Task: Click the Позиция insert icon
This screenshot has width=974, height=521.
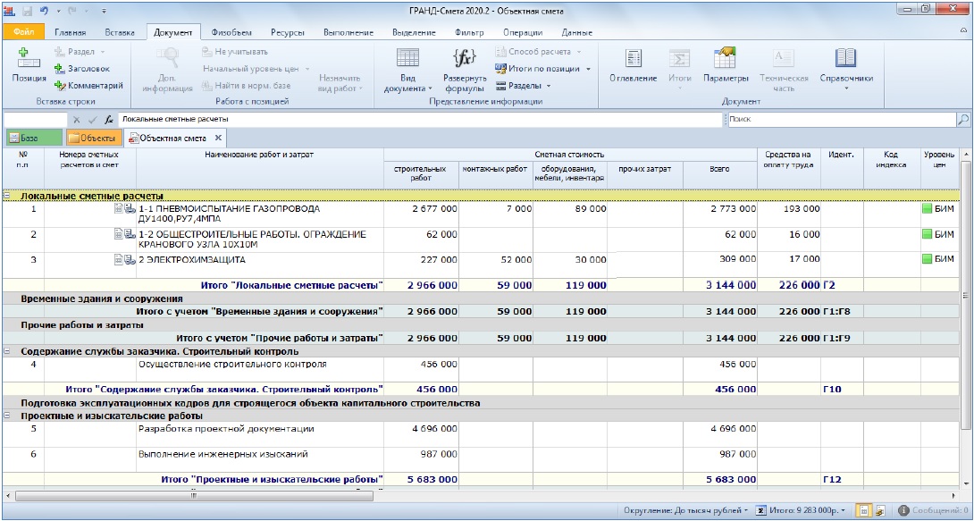Action: pos(29,58)
